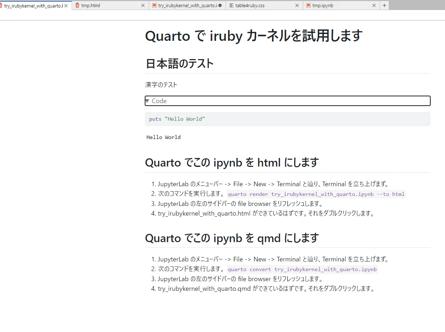Click the "quarto render" inline command

(x=316, y=194)
